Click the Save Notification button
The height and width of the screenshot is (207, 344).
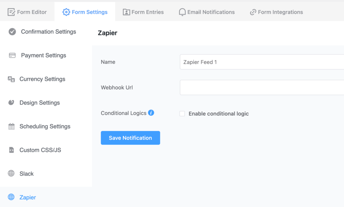130,138
